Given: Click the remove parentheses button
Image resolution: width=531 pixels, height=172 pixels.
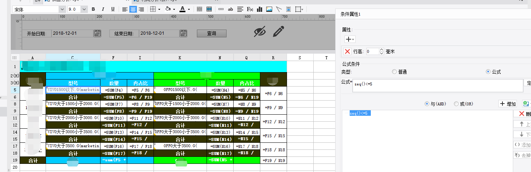Looking at the screenshot, I should 522,155.
